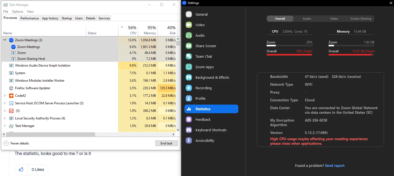Select the System process row
The height and width of the screenshot is (176, 394).
89,73
